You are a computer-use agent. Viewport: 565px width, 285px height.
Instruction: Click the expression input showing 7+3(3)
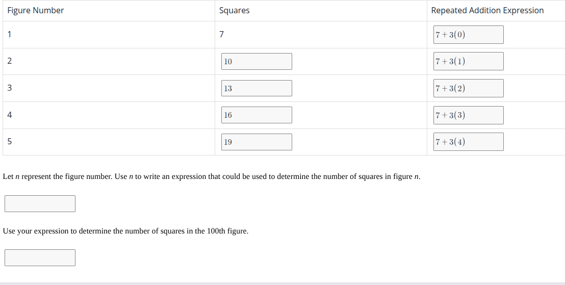coord(468,115)
